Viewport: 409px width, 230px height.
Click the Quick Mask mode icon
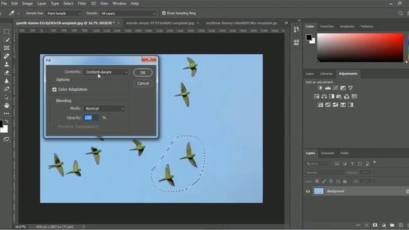click(6, 139)
